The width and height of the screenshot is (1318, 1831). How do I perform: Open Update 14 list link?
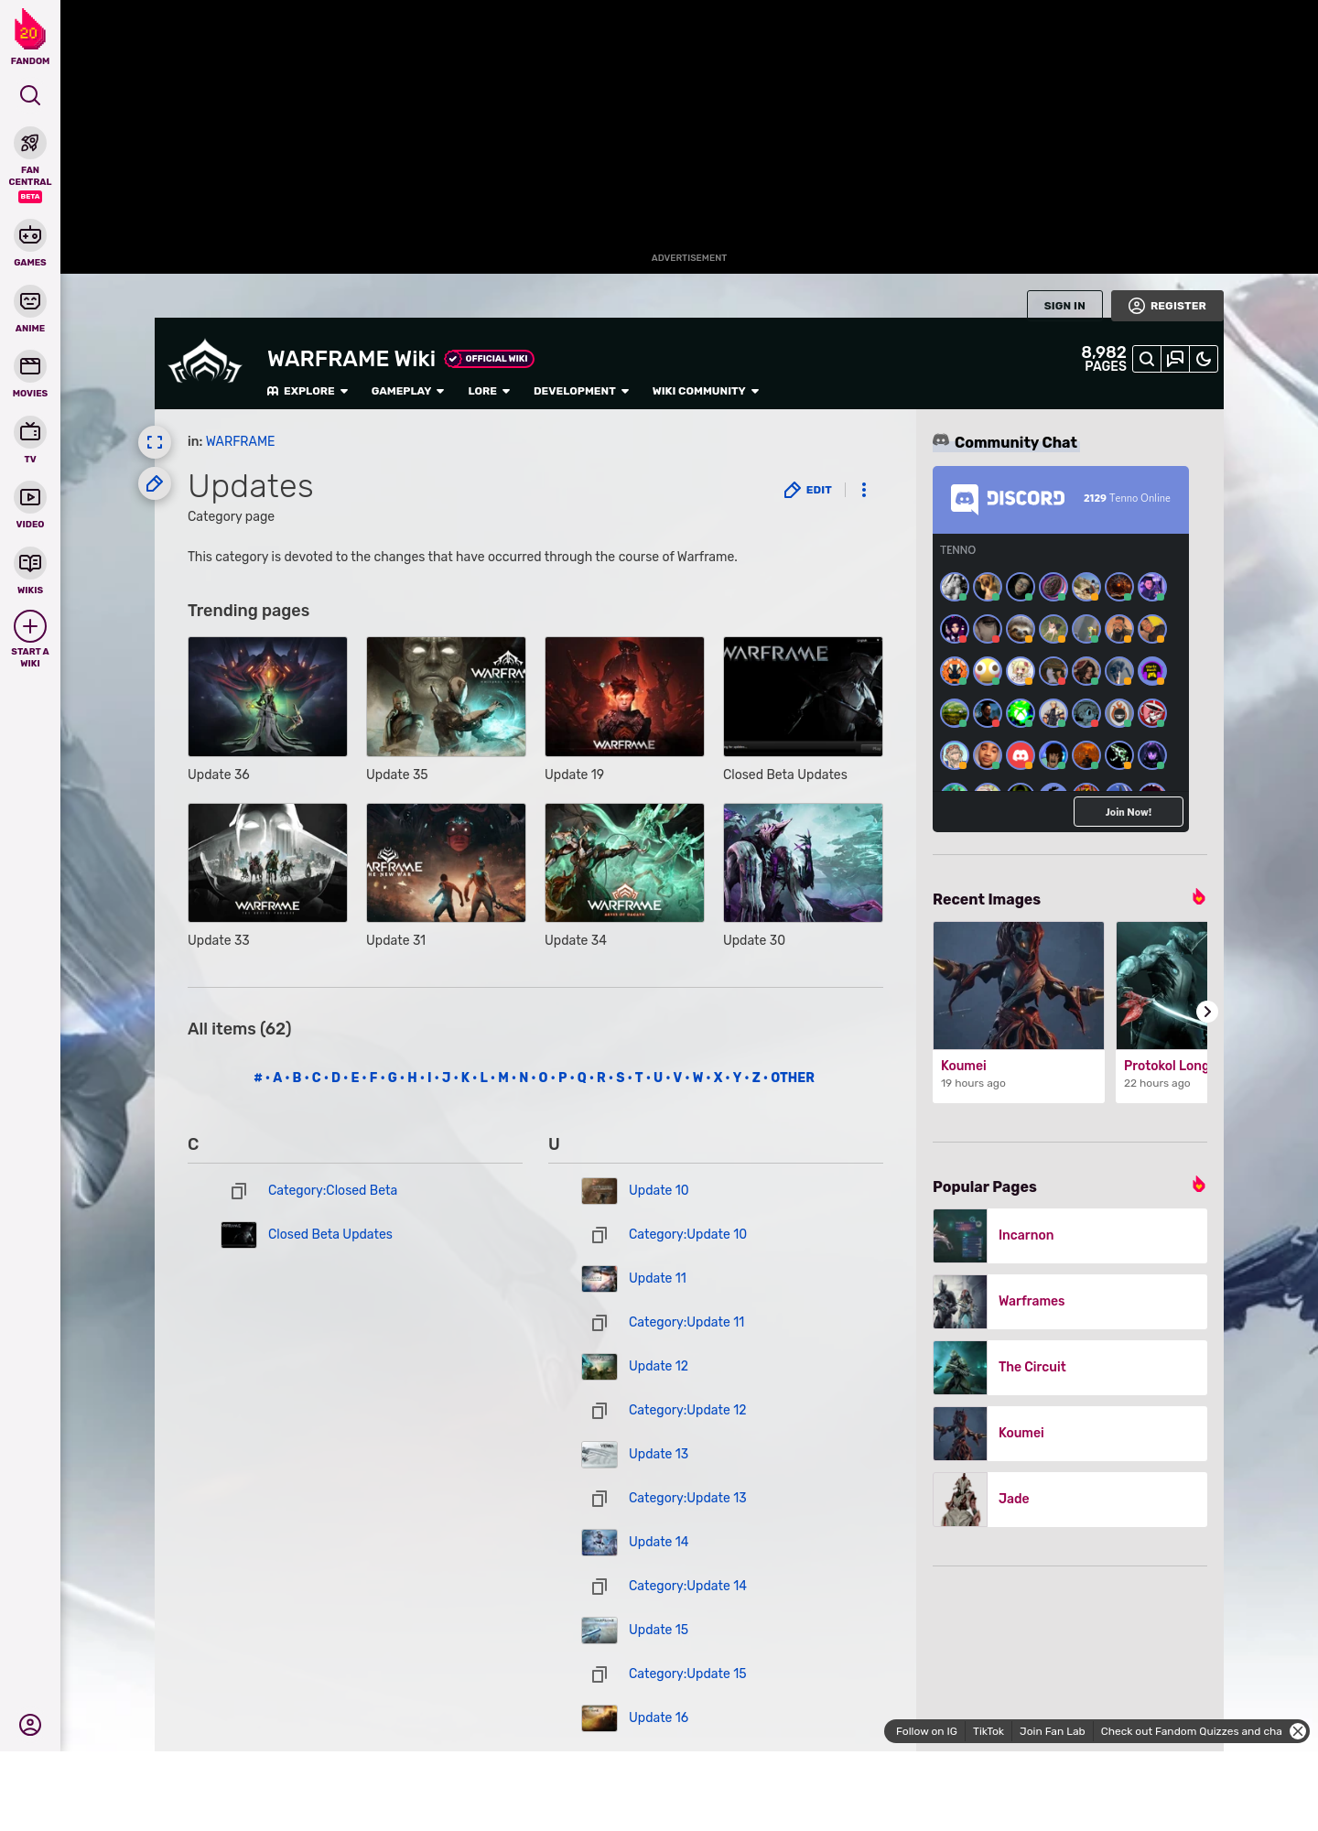pos(659,1542)
